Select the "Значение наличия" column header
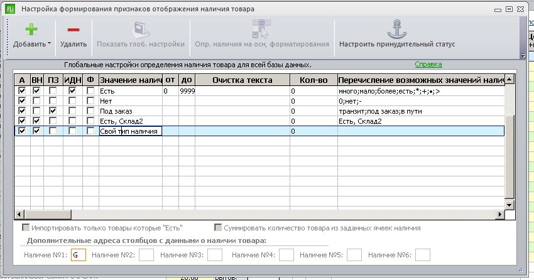The image size is (534, 280). click(131, 80)
